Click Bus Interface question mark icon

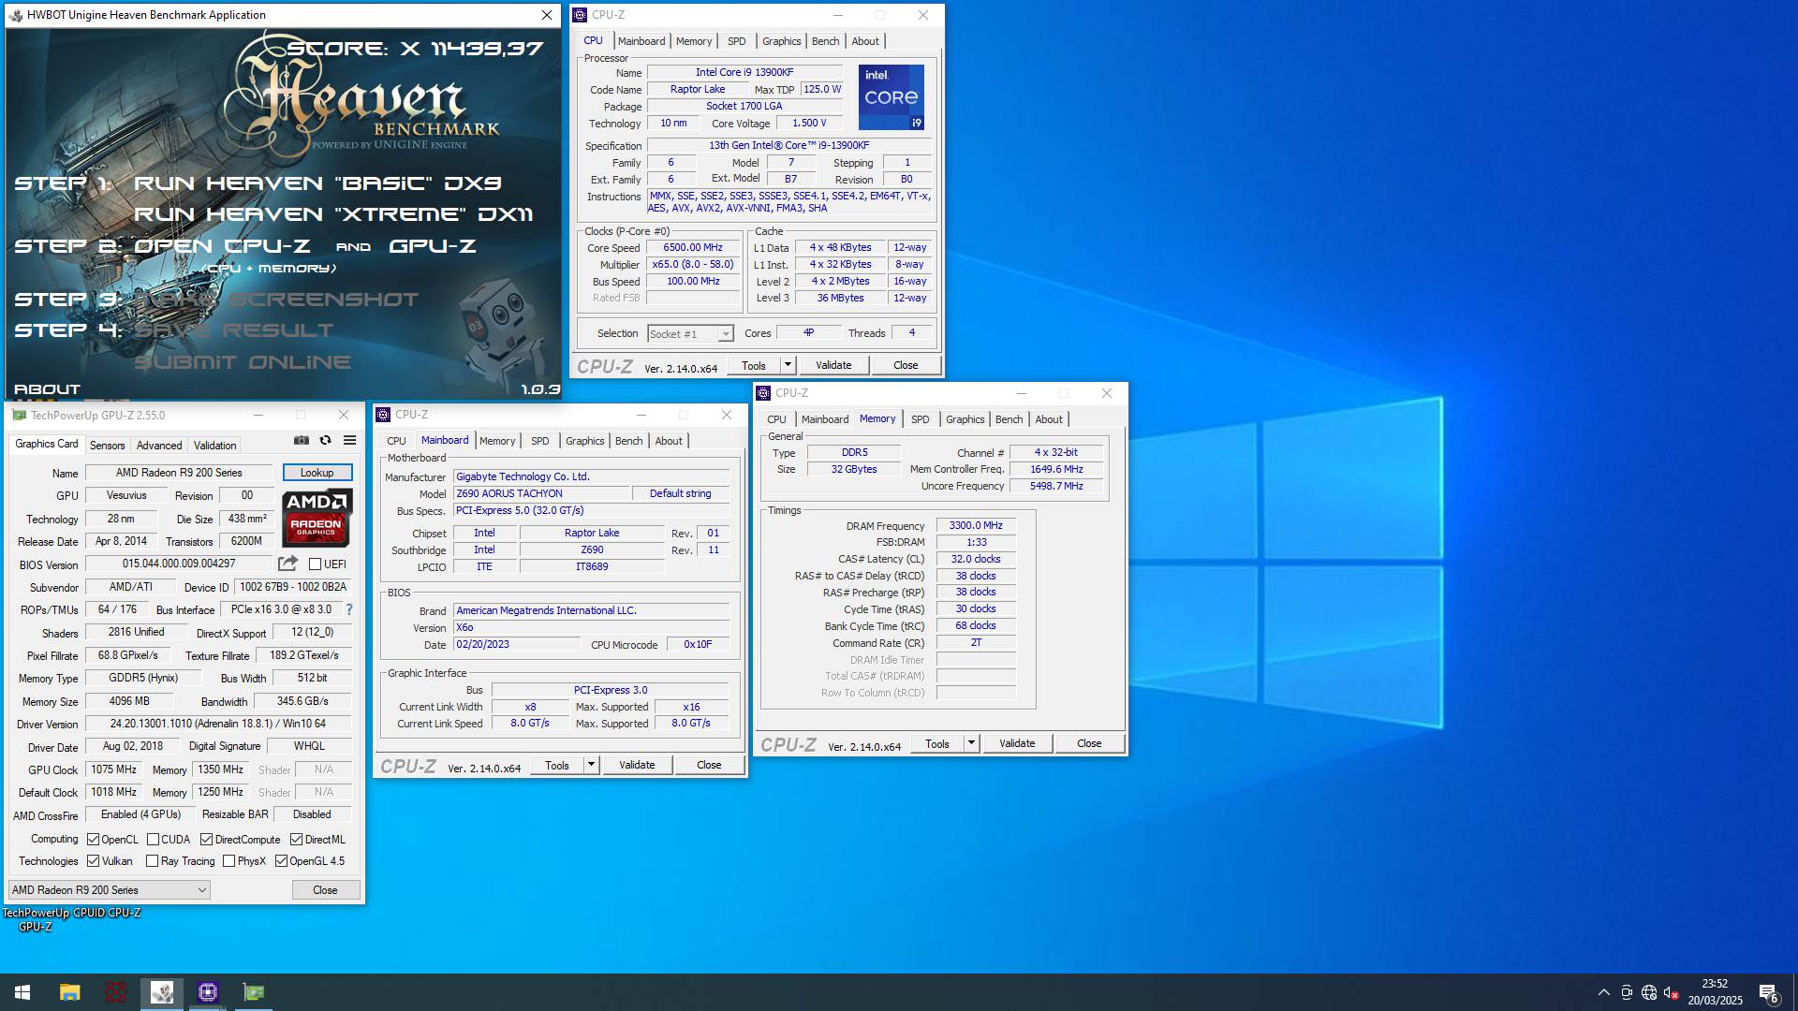pyautogui.click(x=349, y=609)
